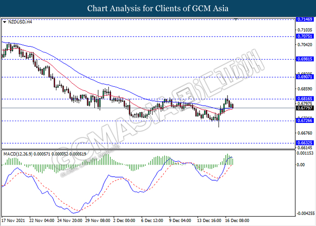Select the 0.70751 price level label
316x226 pixels.
pos(305,36)
